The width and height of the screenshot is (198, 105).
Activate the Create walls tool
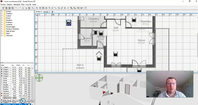pos(43,8)
